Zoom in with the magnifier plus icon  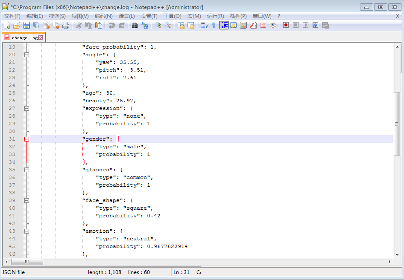[158, 25]
